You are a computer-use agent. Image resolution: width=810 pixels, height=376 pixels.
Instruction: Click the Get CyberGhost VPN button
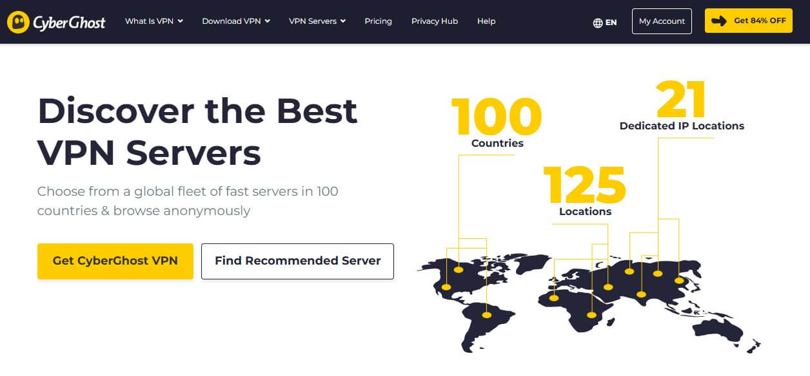pos(115,261)
